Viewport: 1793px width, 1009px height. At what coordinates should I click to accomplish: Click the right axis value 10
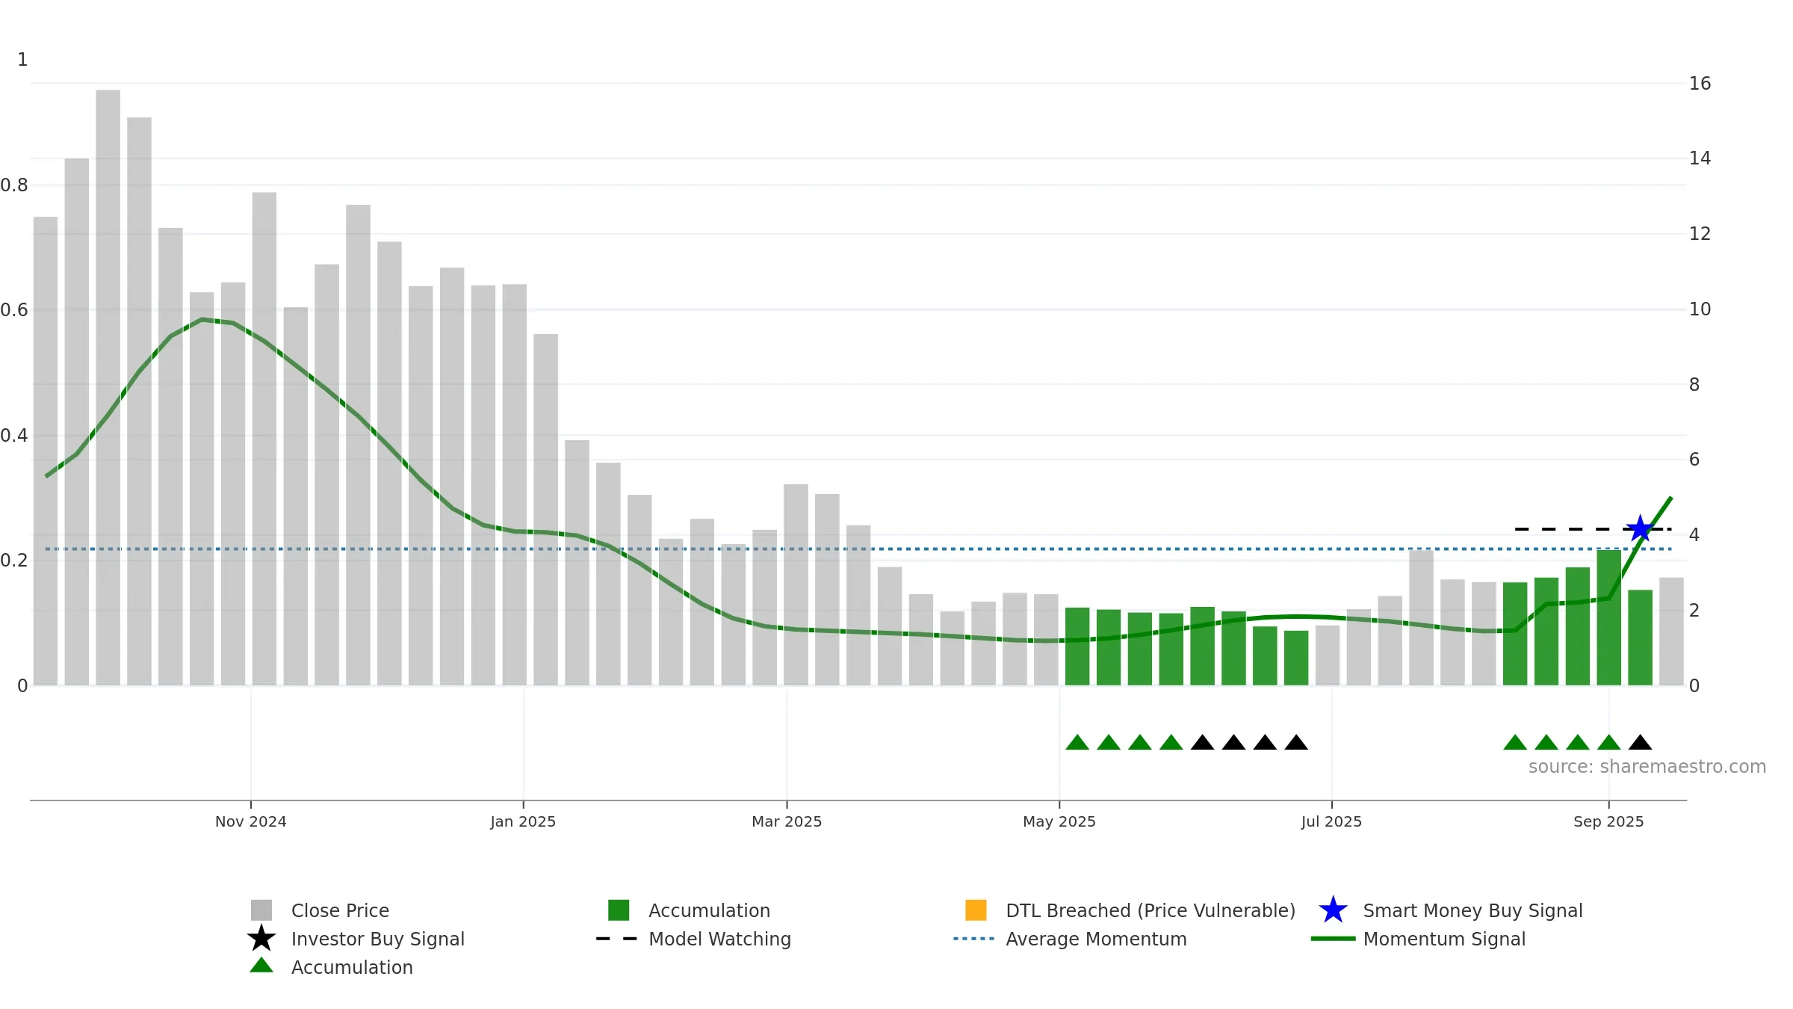[x=1700, y=309]
